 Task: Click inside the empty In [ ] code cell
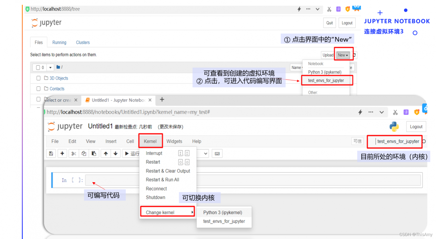click(253, 180)
